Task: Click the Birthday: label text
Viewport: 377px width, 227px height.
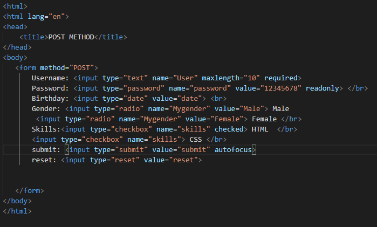Action: tap(50, 99)
